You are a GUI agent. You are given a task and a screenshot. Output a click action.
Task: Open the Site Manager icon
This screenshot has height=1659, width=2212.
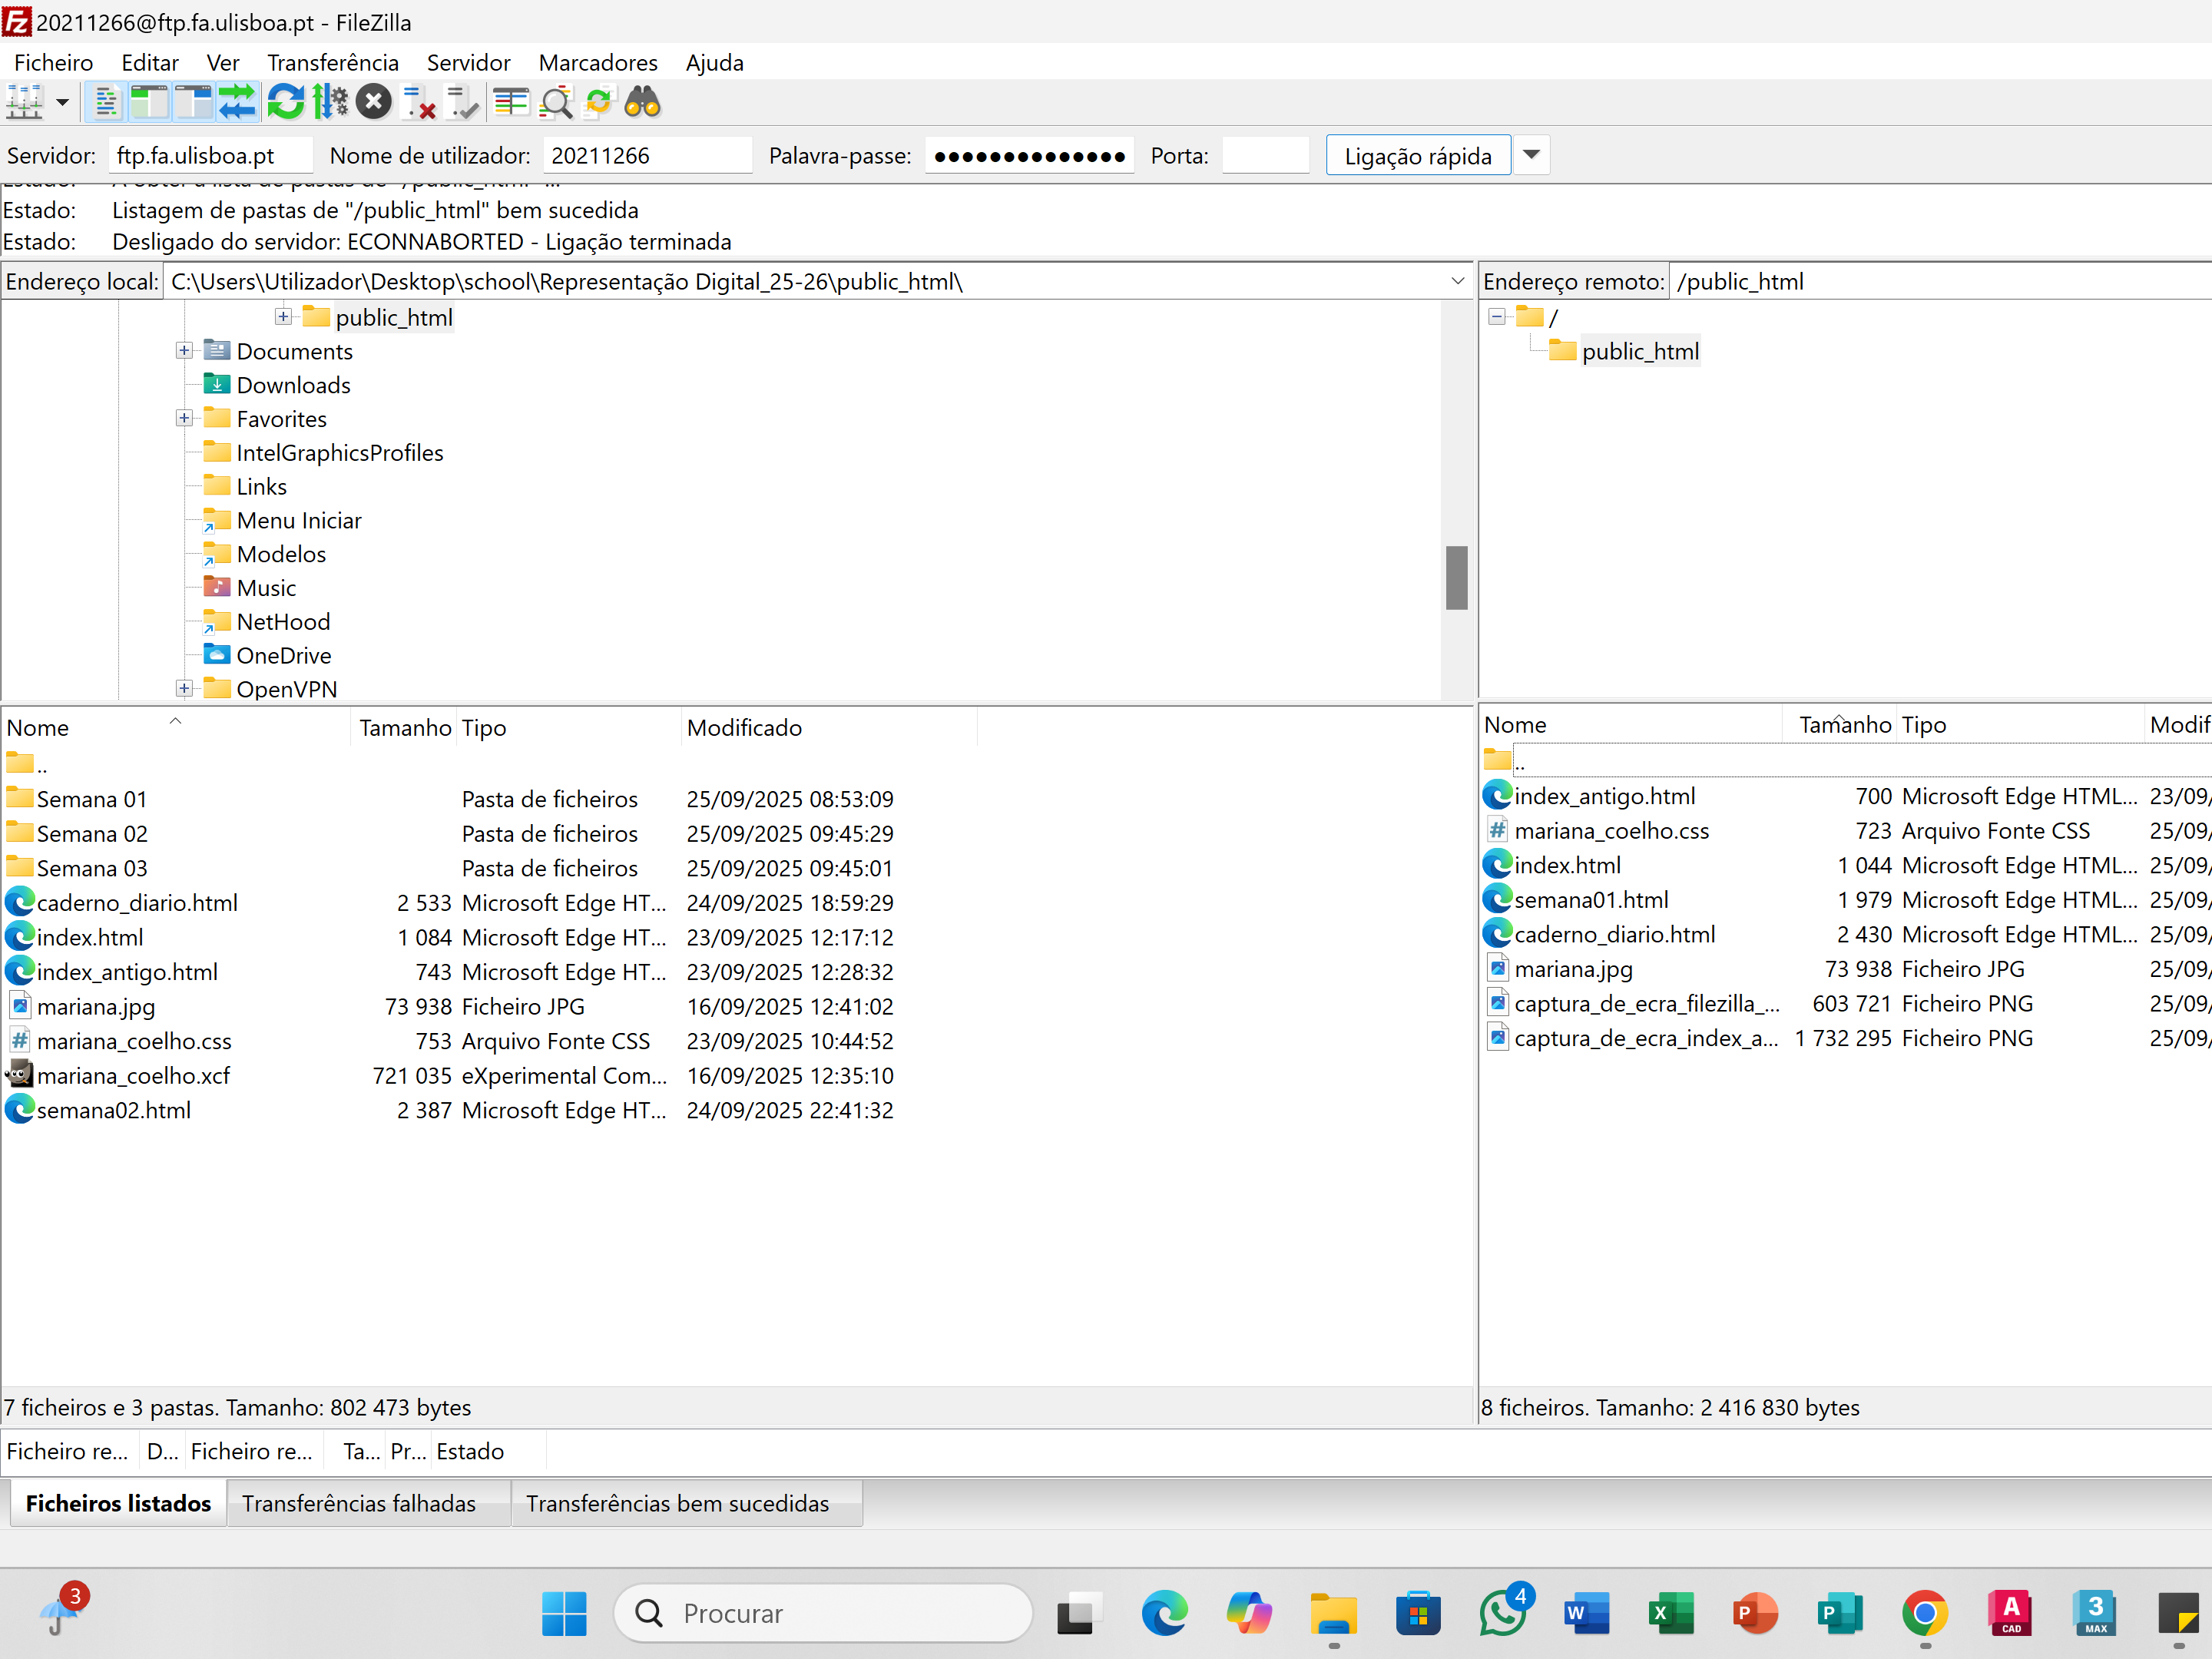25,102
